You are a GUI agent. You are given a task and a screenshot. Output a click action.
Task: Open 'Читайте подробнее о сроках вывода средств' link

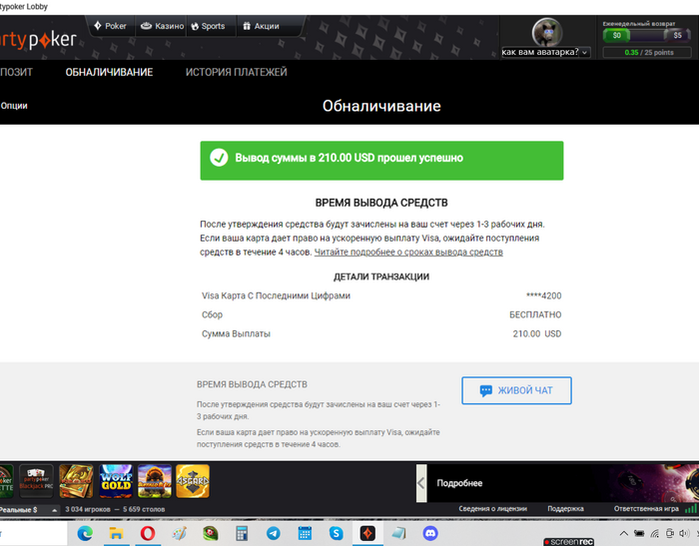tap(408, 252)
